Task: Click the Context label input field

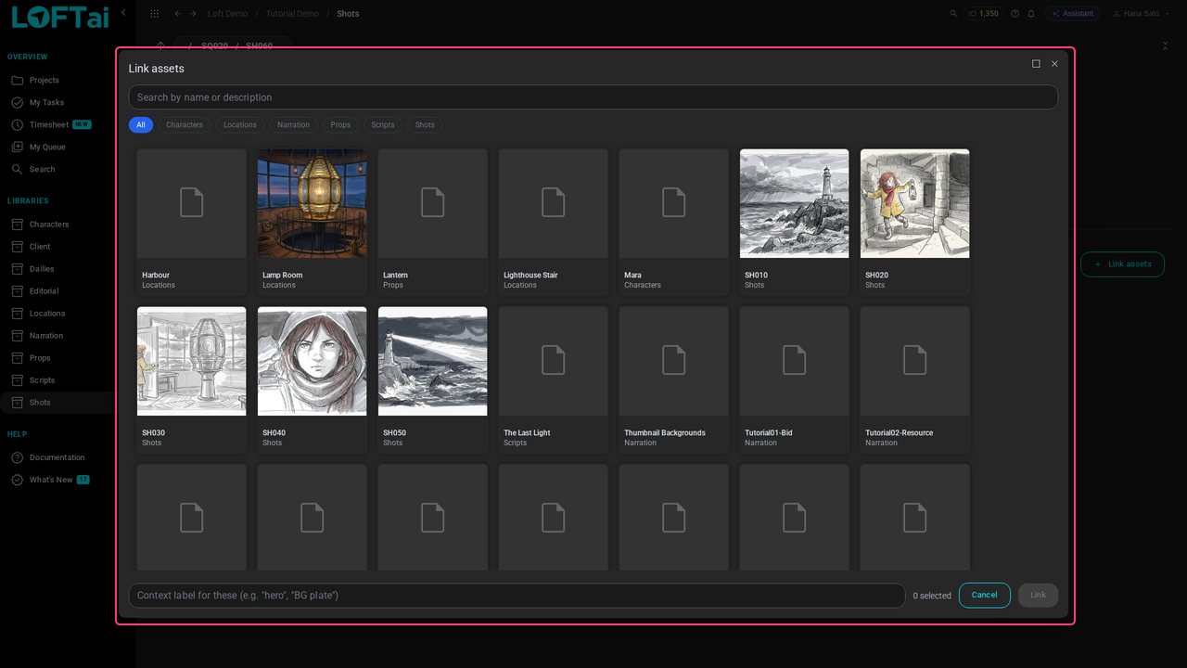Action: 517,596
